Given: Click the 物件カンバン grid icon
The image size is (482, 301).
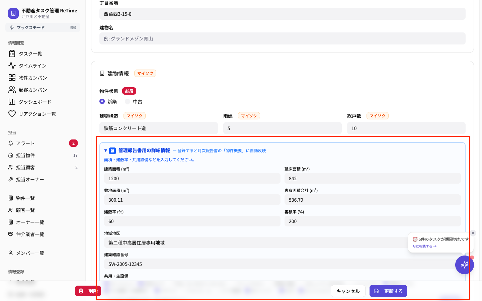Looking at the screenshot, I should click(x=12, y=78).
